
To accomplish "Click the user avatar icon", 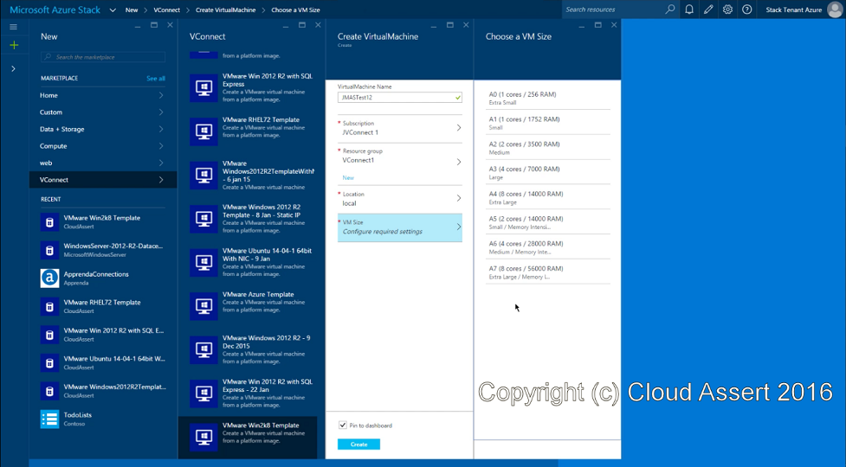I will point(836,10).
